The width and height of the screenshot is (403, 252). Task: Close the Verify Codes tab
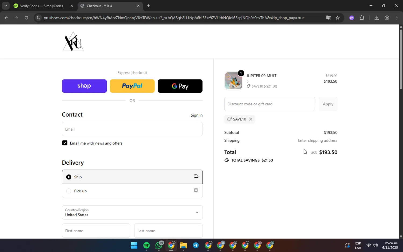point(72,6)
